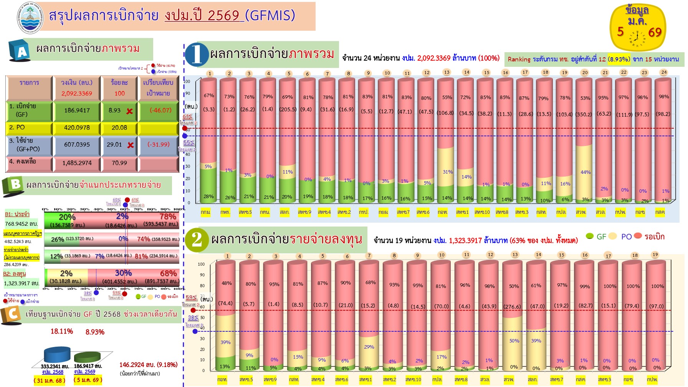This screenshot has height=387, width=688.
Task: Open the B1: ประจำ link
Action: pos(17,214)
